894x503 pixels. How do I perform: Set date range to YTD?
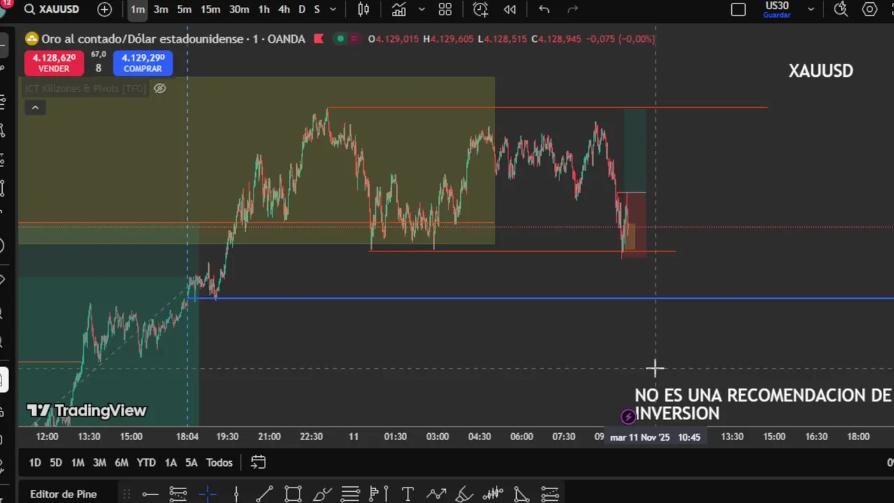[x=146, y=462]
